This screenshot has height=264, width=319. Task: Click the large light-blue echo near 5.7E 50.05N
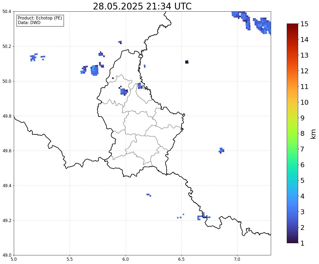95,71
